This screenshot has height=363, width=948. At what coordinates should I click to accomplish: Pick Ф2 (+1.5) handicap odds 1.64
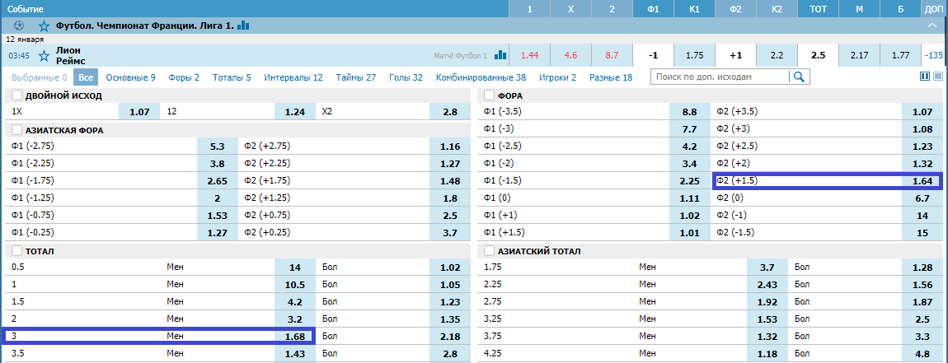922,180
